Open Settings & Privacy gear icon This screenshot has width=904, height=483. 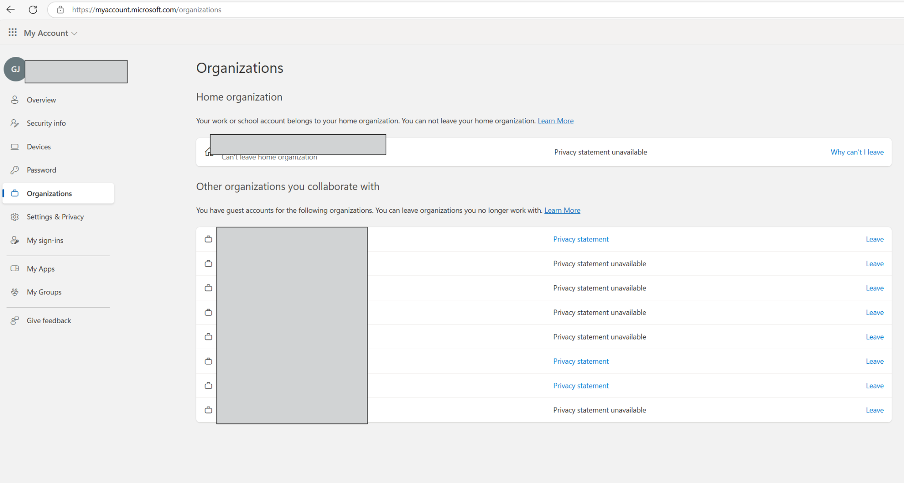tap(15, 216)
